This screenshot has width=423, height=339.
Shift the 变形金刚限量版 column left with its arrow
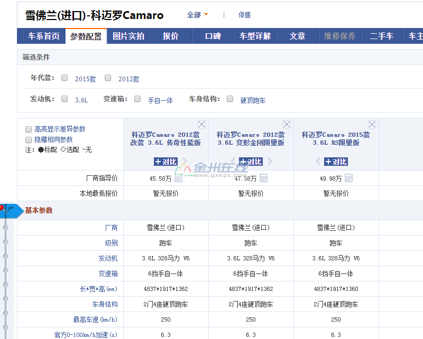[233, 162]
